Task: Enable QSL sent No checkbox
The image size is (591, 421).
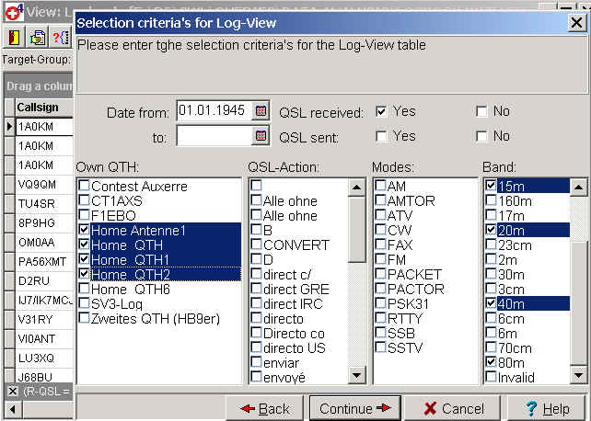Action: pos(481,136)
